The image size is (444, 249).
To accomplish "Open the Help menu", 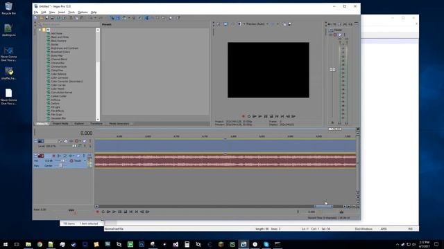I will coord(94,12).
